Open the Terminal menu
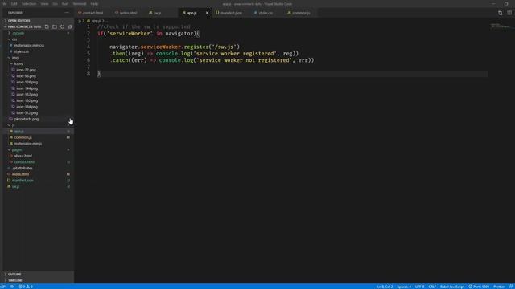 [x=80, y=4]
